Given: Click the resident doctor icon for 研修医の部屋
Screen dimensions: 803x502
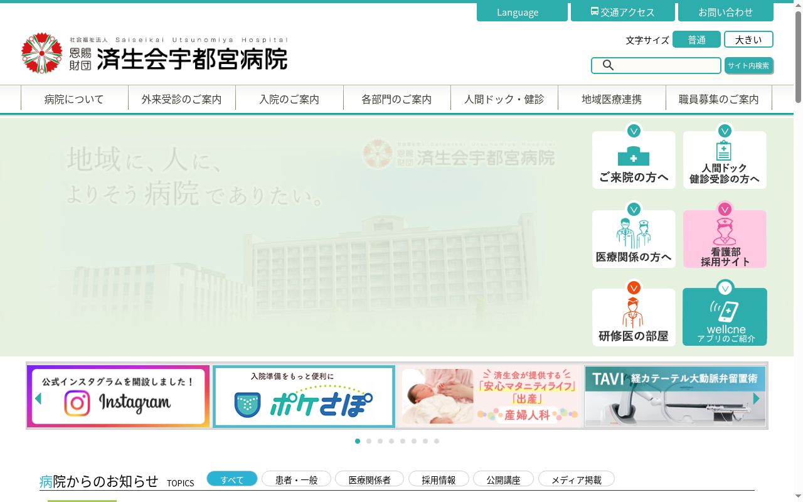Looking at the screenshot, I should 634,312.
